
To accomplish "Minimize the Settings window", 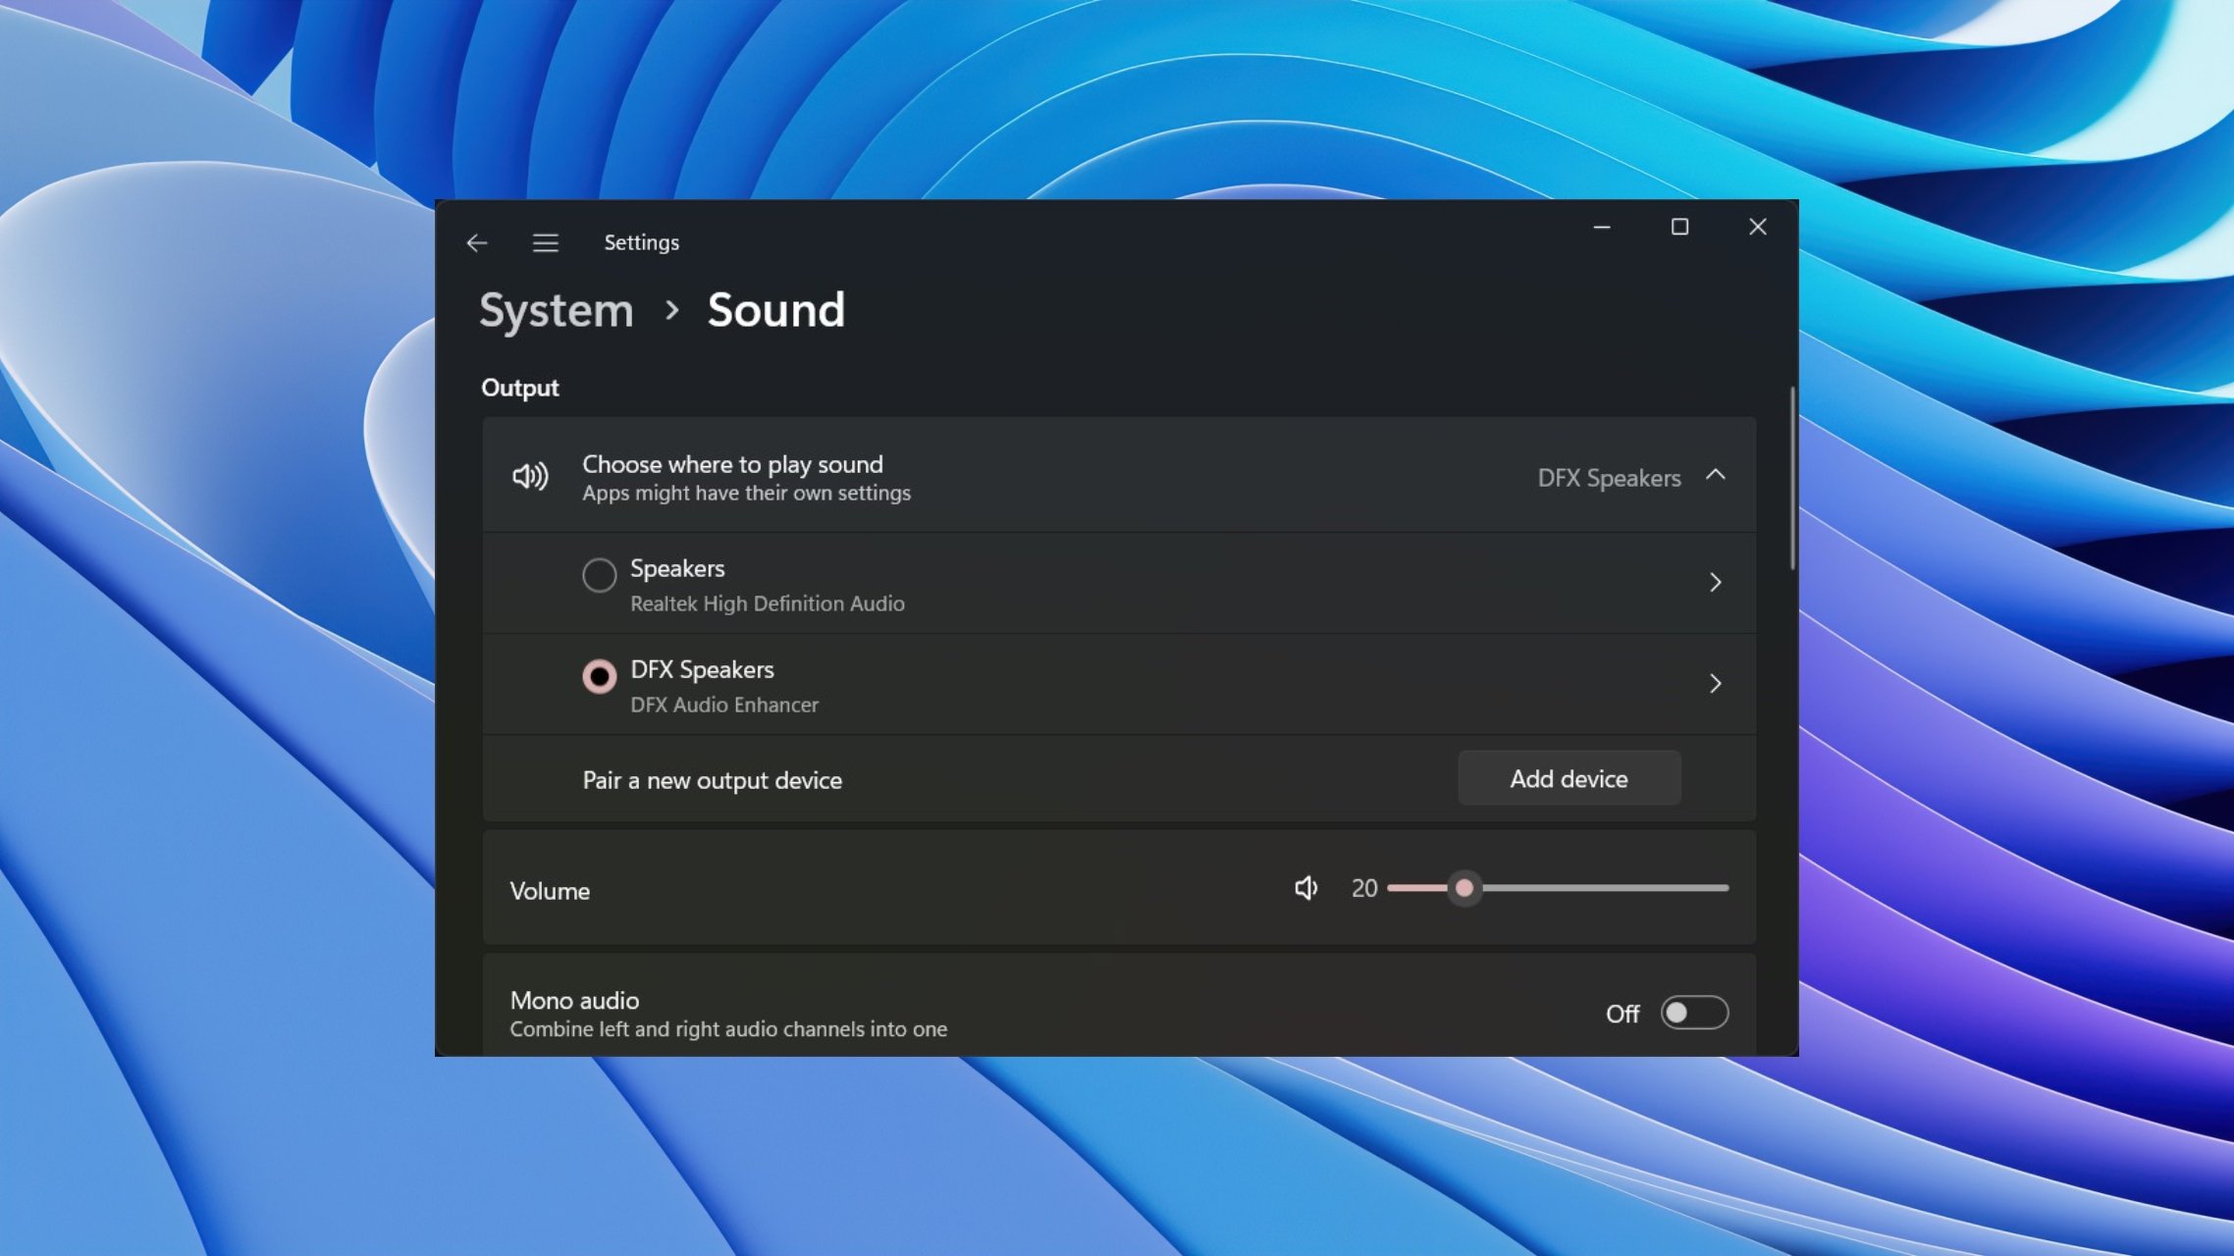I will pos(1602,228).
